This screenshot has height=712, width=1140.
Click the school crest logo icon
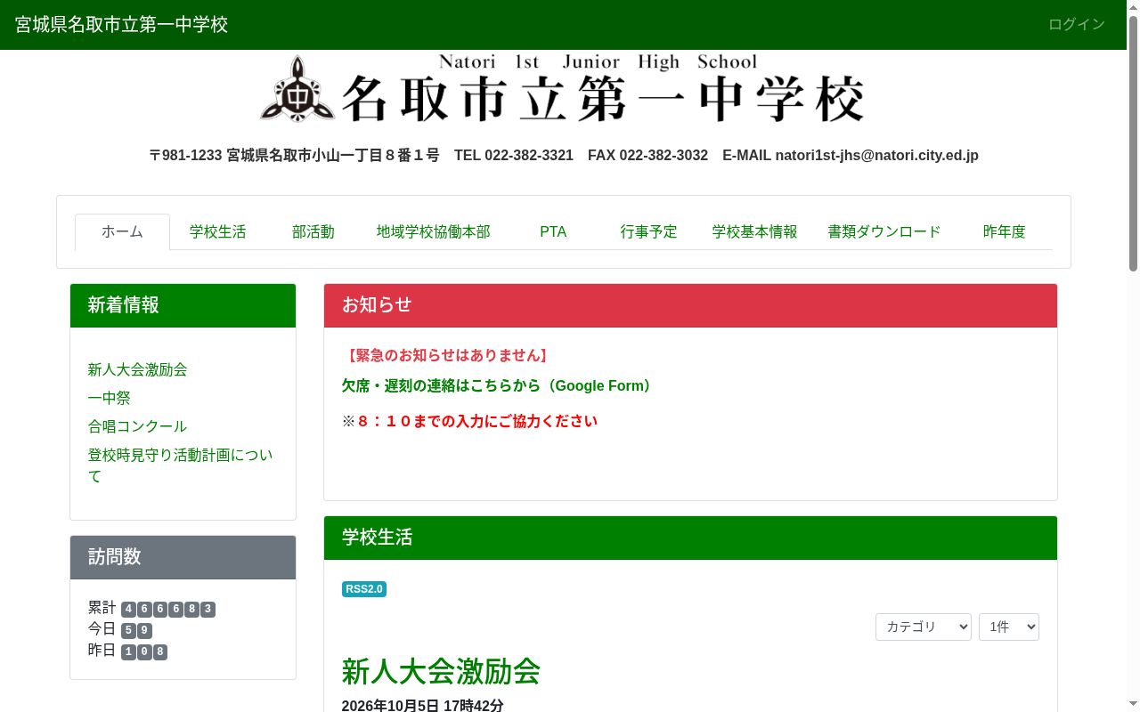click(x=297, y=89)
